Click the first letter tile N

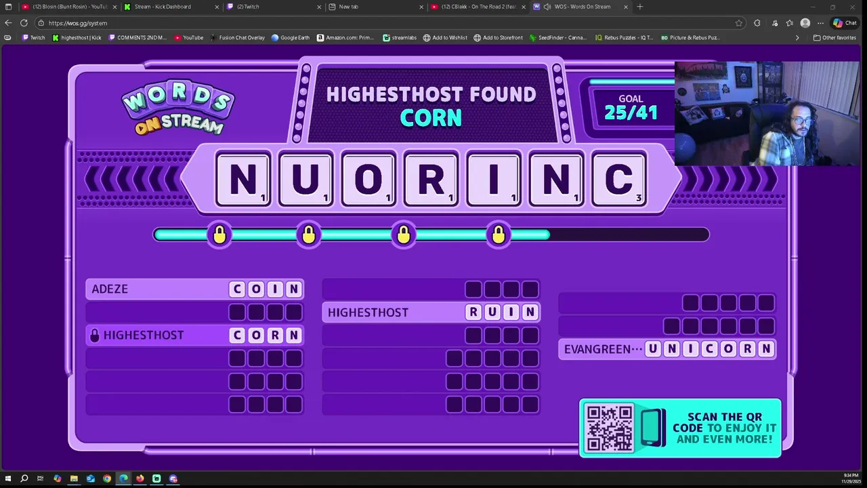(243, 179)
